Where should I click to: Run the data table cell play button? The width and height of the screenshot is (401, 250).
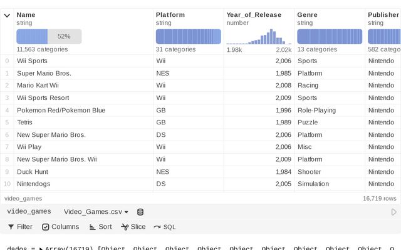pyautogui.click(x=394, y=212)
